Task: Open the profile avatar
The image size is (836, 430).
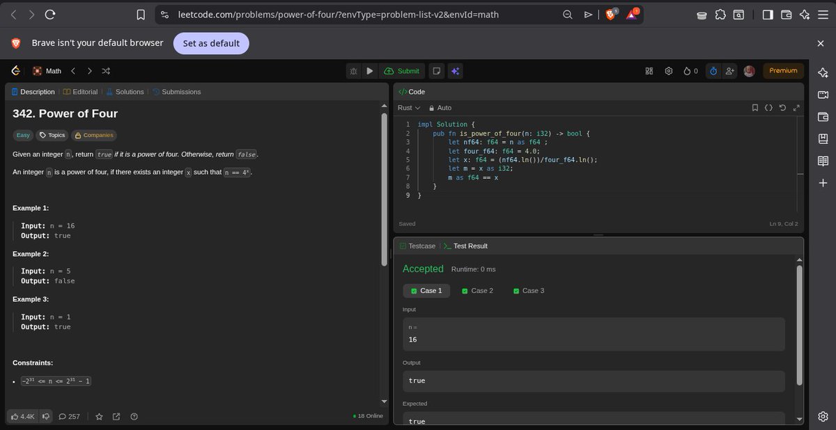Action: pyautogui.click(x=749, y=71)
